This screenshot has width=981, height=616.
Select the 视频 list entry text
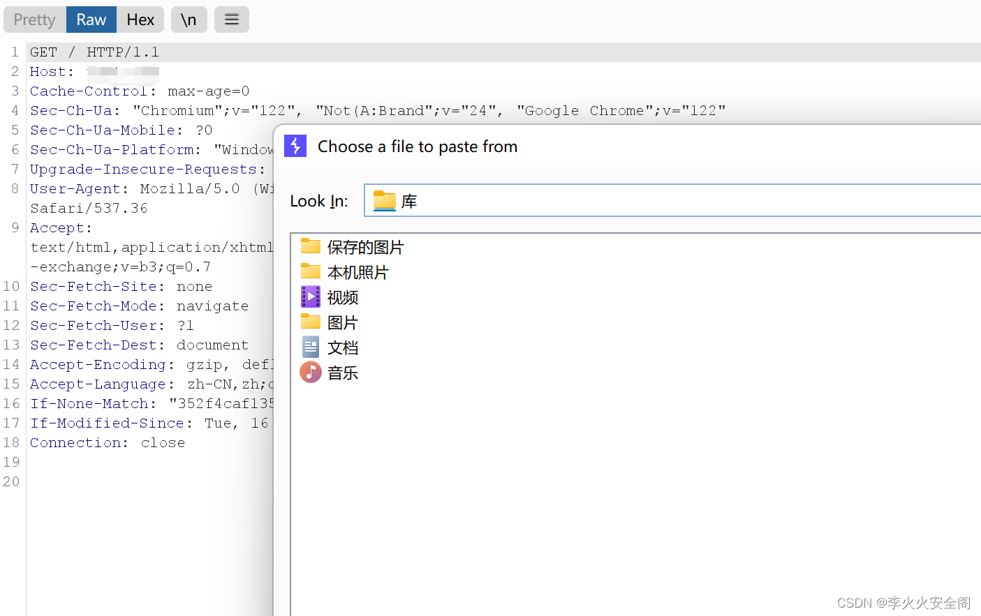coord(343,298)
